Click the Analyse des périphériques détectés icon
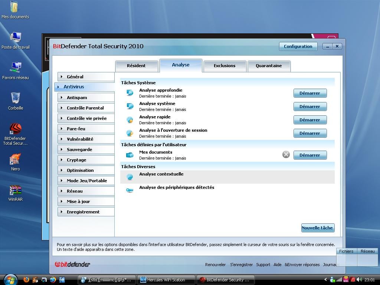The height and width of the screenshot is (285, 380). 130,190
